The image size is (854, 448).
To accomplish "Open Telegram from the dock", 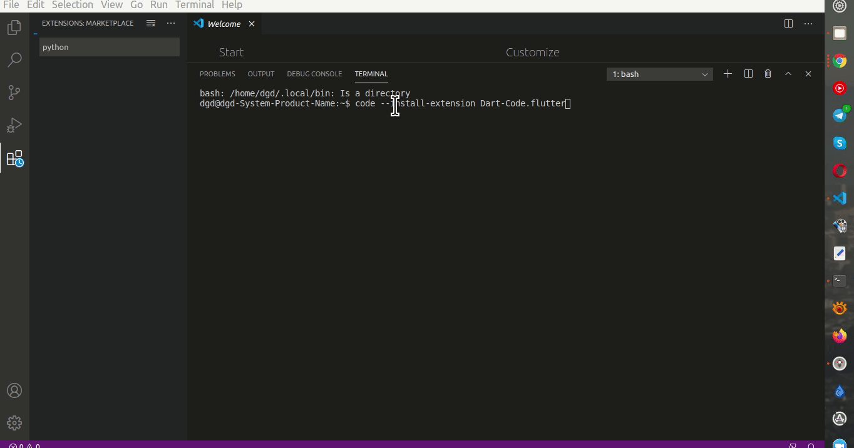I will pos(840,115).
